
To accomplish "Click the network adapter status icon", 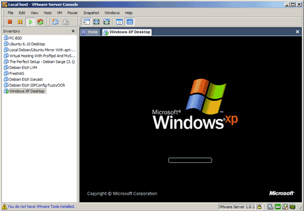I will coord(285,207).
